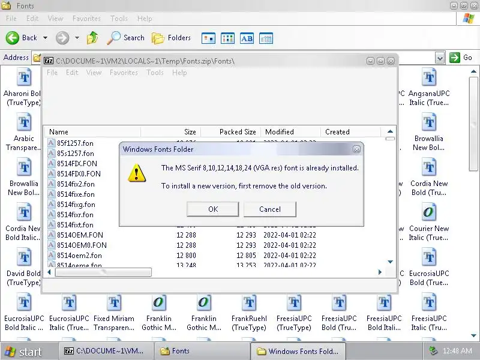Click Fonts window scroll down arrow
The image size is (480, 360).
coord(473,336)
